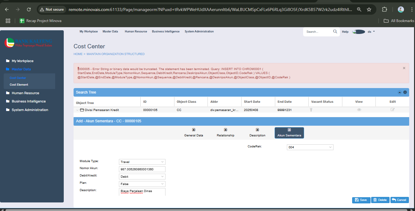This screenshot has width=415, height=211.
Task: Click End Date value 99991231
Action: tap(285, 110)
